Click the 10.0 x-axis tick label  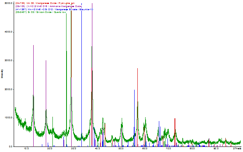pos(26,149)
